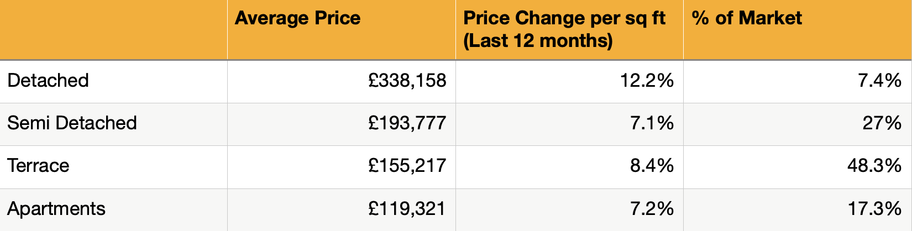
Task: Click the Average Price column header
Action: tap(297, 18)
